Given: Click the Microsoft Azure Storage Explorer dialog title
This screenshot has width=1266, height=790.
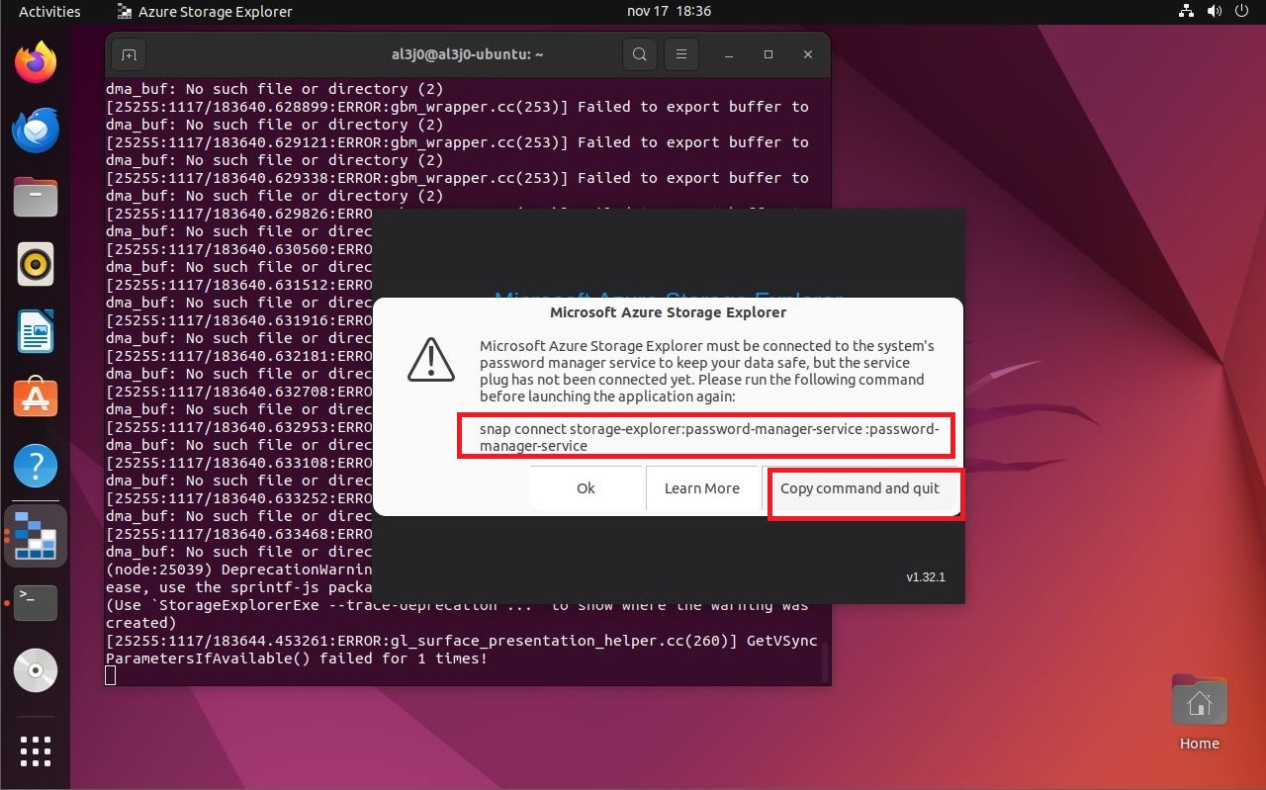Looking at the screenshot, I should [x=668, y=312].
